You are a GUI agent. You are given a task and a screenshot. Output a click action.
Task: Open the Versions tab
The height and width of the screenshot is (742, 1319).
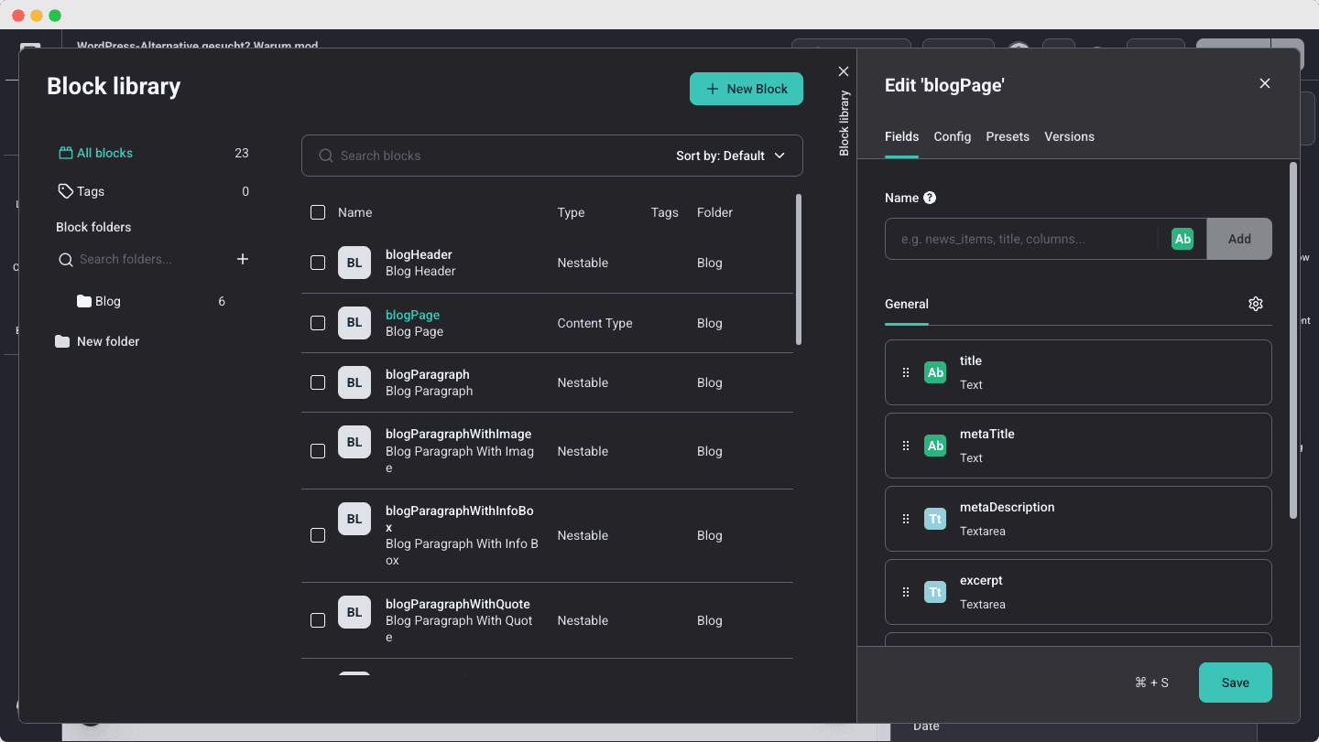[x=1069, y=136]
